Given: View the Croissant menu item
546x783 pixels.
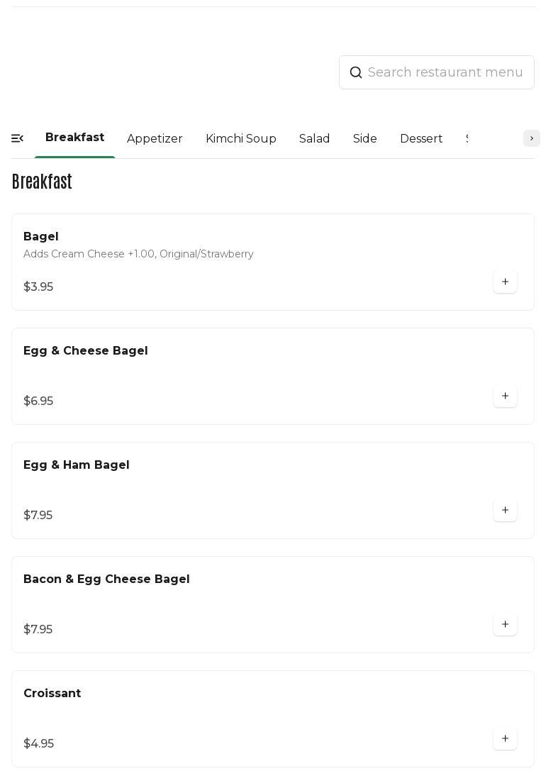Looking at the screenshot, I should (x=52, y=694).
